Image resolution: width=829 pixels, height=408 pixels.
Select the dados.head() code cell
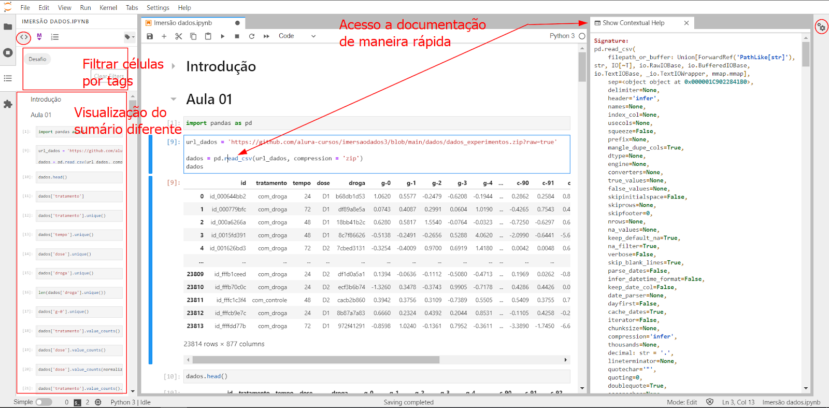point(377,376)
